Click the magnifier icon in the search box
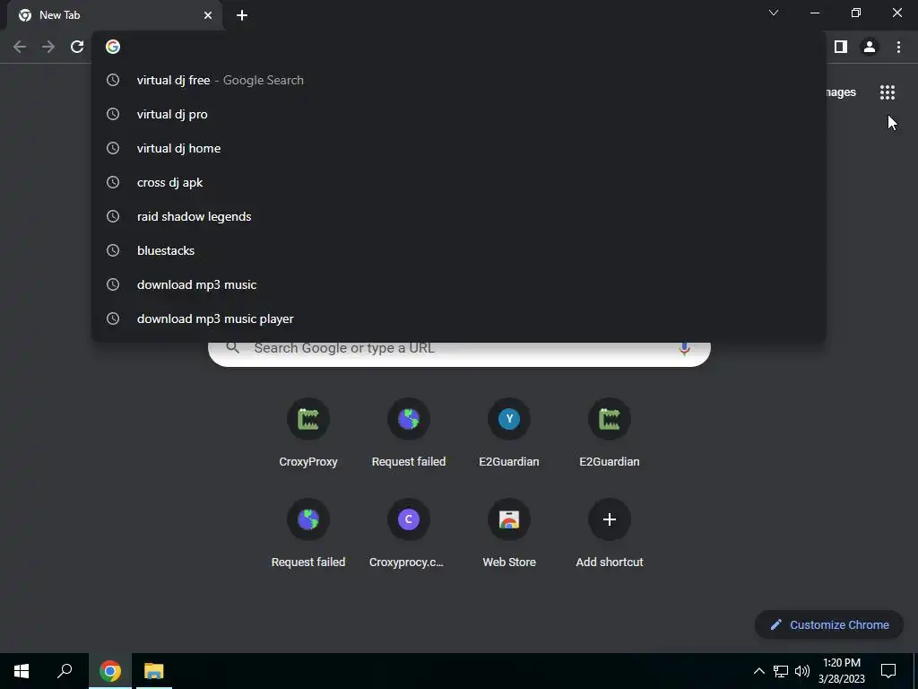Image resolution: width=918 pixels, height=689 pixels. (233, 348)
